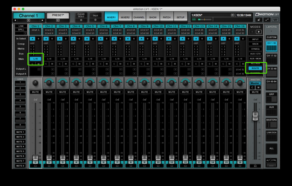Switch to the CHANNEL tab

click(x=139, y=17)
